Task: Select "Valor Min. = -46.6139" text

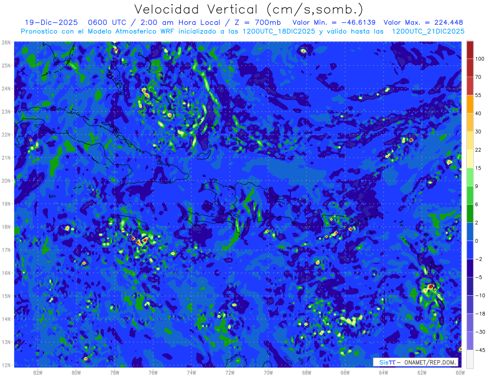Action: point(334,22)
